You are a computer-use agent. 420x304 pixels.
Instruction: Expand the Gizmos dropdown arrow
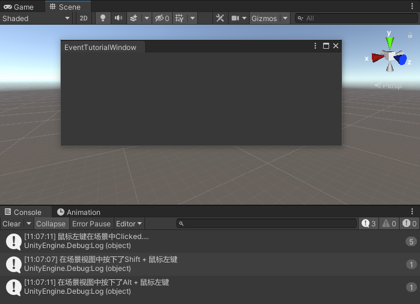pyautogui.click(x=285, y=18)
